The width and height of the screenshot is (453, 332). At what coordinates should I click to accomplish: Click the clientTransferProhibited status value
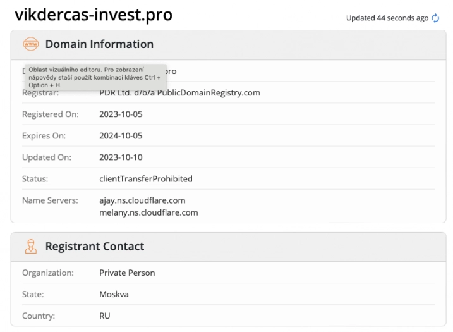point(146,179)
